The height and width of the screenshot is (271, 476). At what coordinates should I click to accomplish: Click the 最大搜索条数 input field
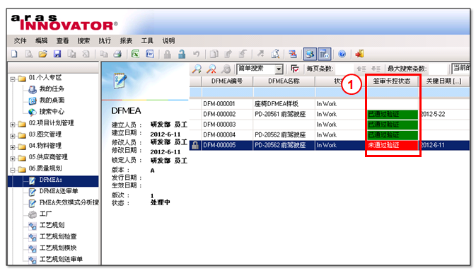pyautogui.click(x=437, y=69)
